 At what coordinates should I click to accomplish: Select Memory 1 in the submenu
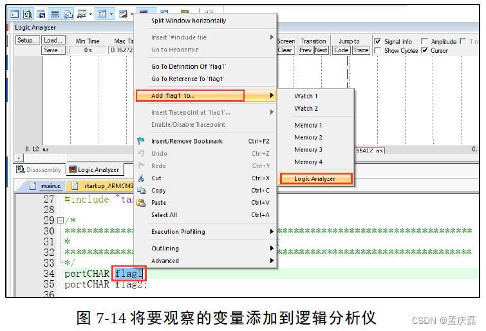point(316,126)
